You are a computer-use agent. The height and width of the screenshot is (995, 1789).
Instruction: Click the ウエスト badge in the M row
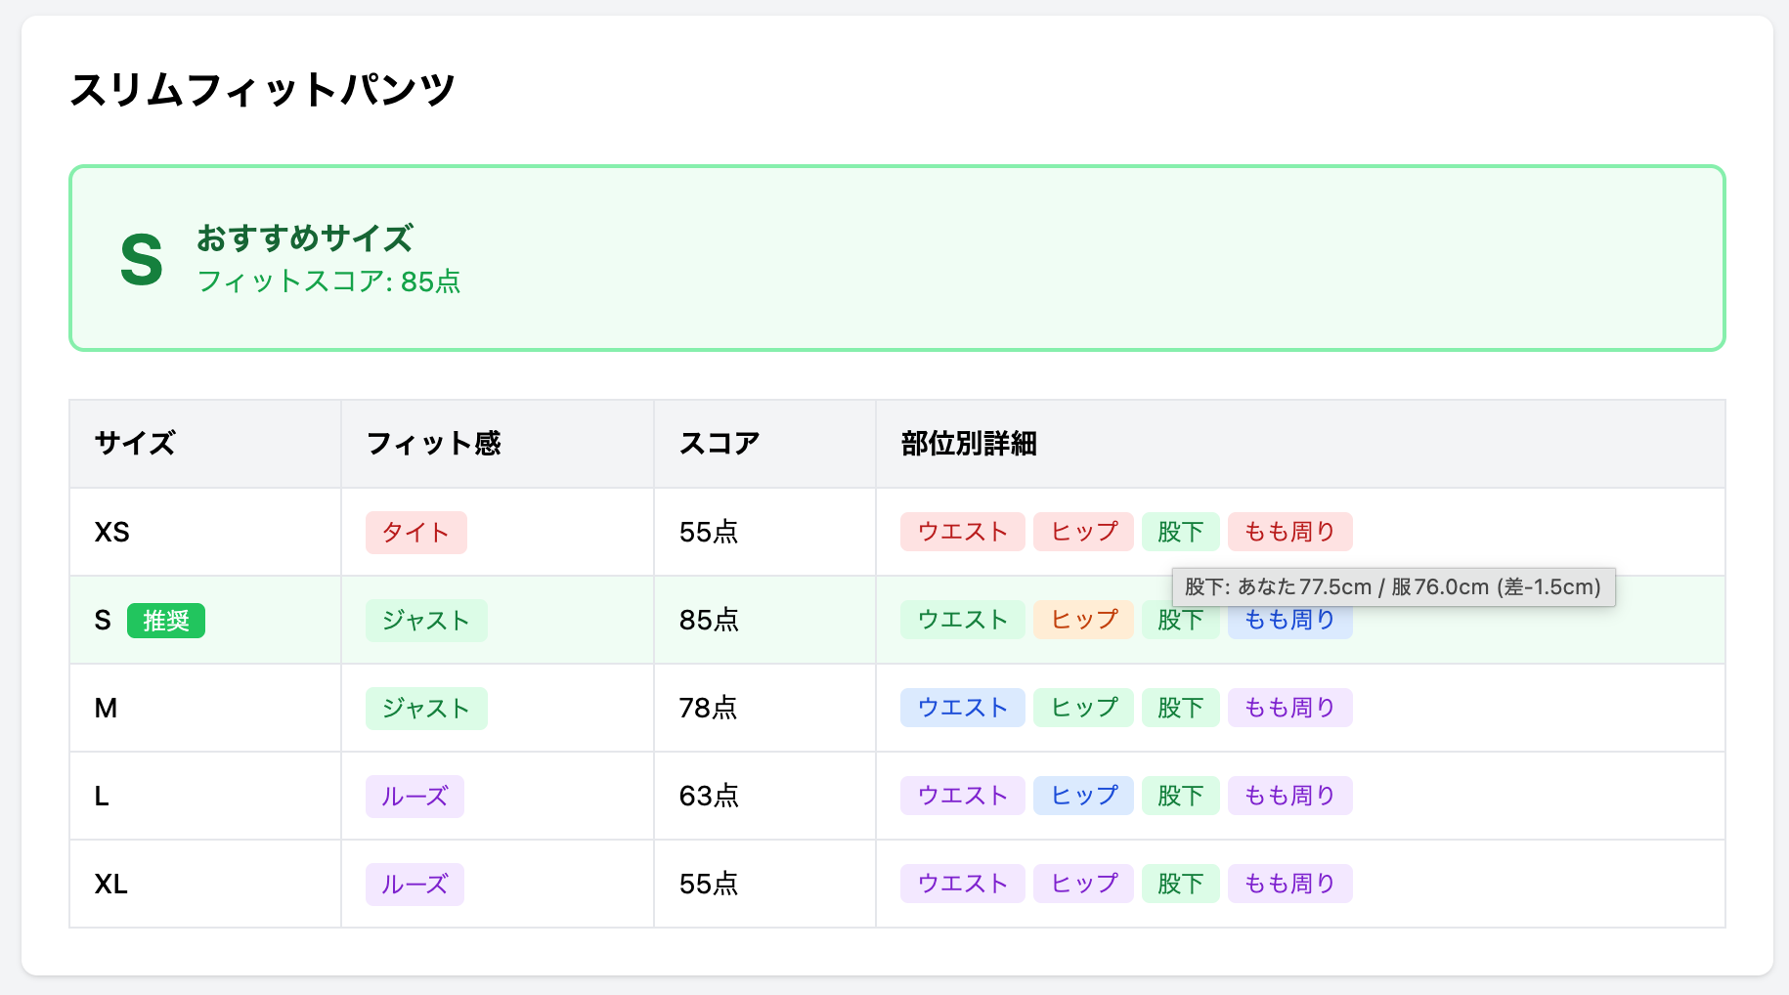point(962,708)
